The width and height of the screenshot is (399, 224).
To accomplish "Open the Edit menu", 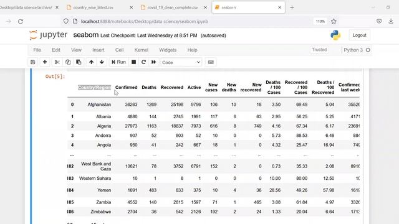I will pos(56,50).
